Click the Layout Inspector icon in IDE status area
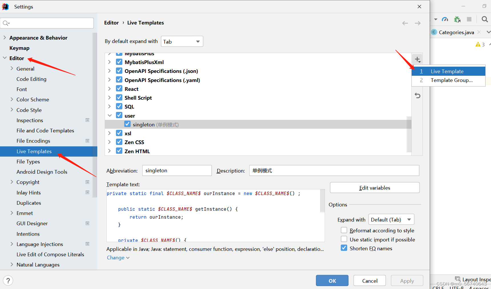Image resolution: width=491 pixels, height=289 pixels. (x=458, y=279)
